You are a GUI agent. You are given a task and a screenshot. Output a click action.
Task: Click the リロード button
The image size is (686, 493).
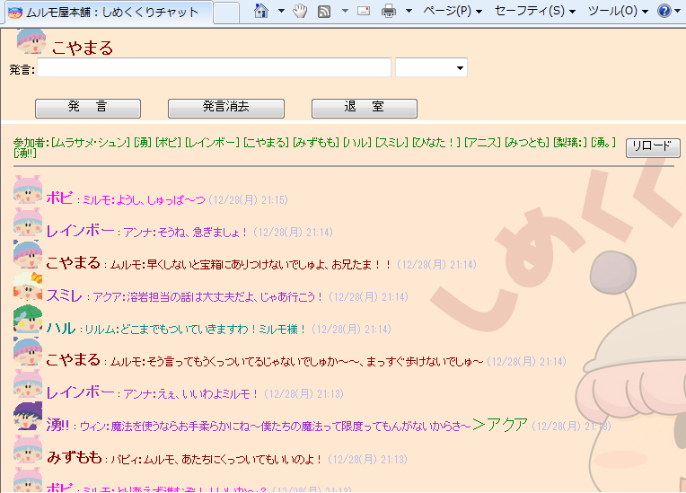pos(653,147)
